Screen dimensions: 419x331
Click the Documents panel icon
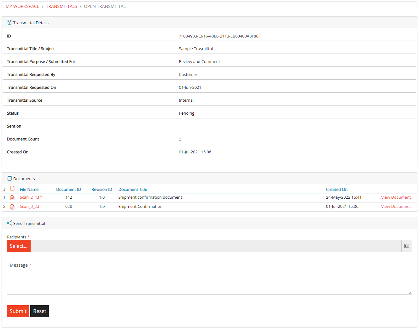point(9,178)
